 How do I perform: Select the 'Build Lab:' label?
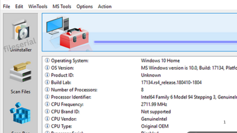click(x=61, y=83)
